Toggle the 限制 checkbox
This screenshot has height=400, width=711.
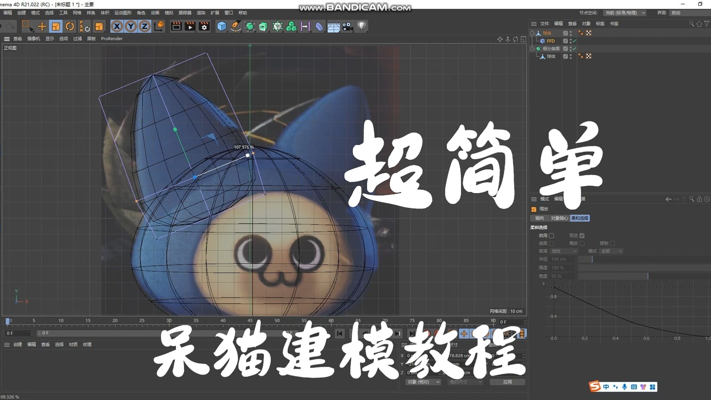[612, 243]
